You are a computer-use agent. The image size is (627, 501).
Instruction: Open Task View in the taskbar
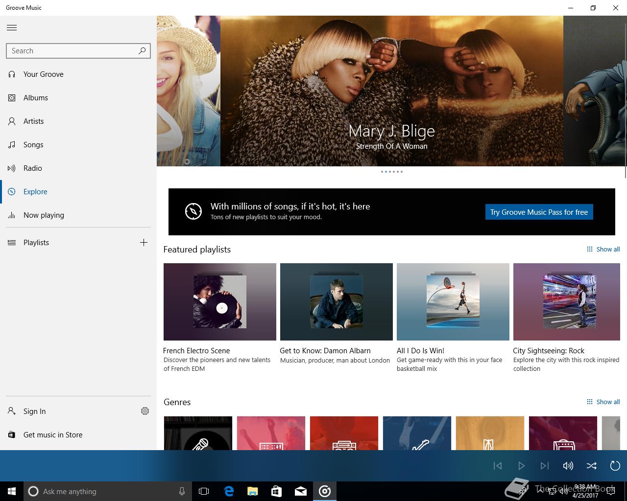point(204,491)
